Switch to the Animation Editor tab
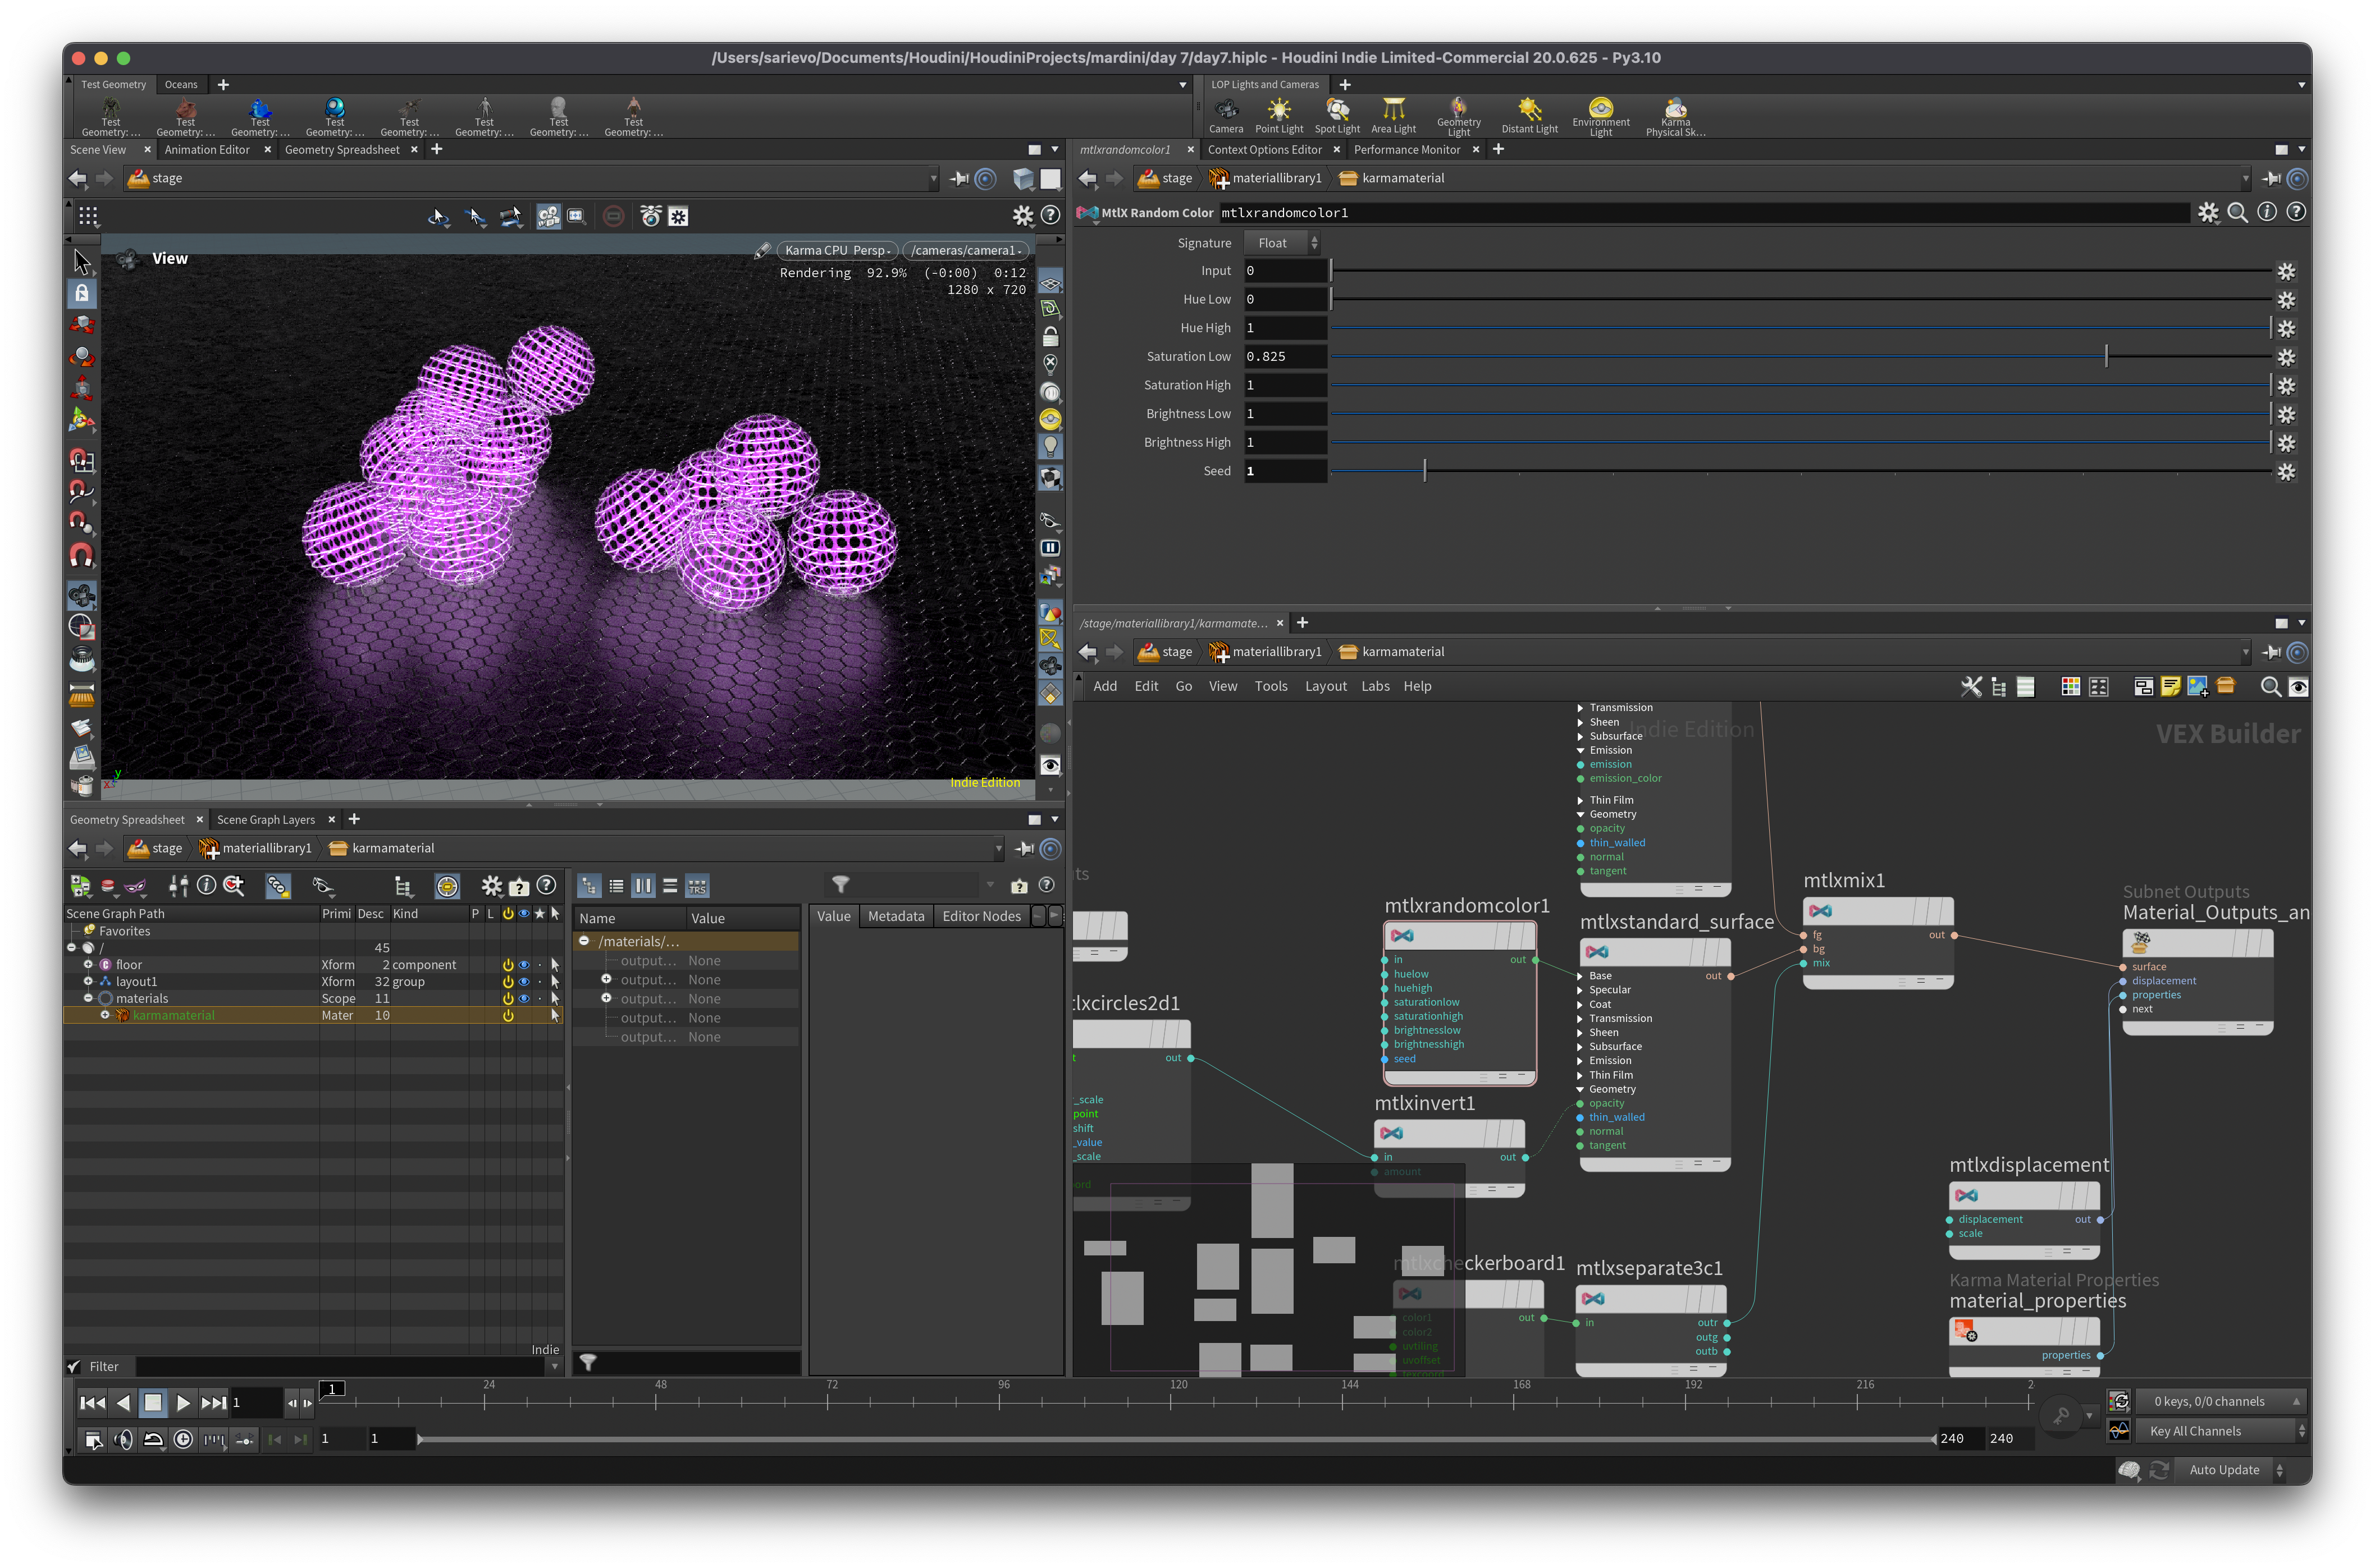 tap(207, 149)
